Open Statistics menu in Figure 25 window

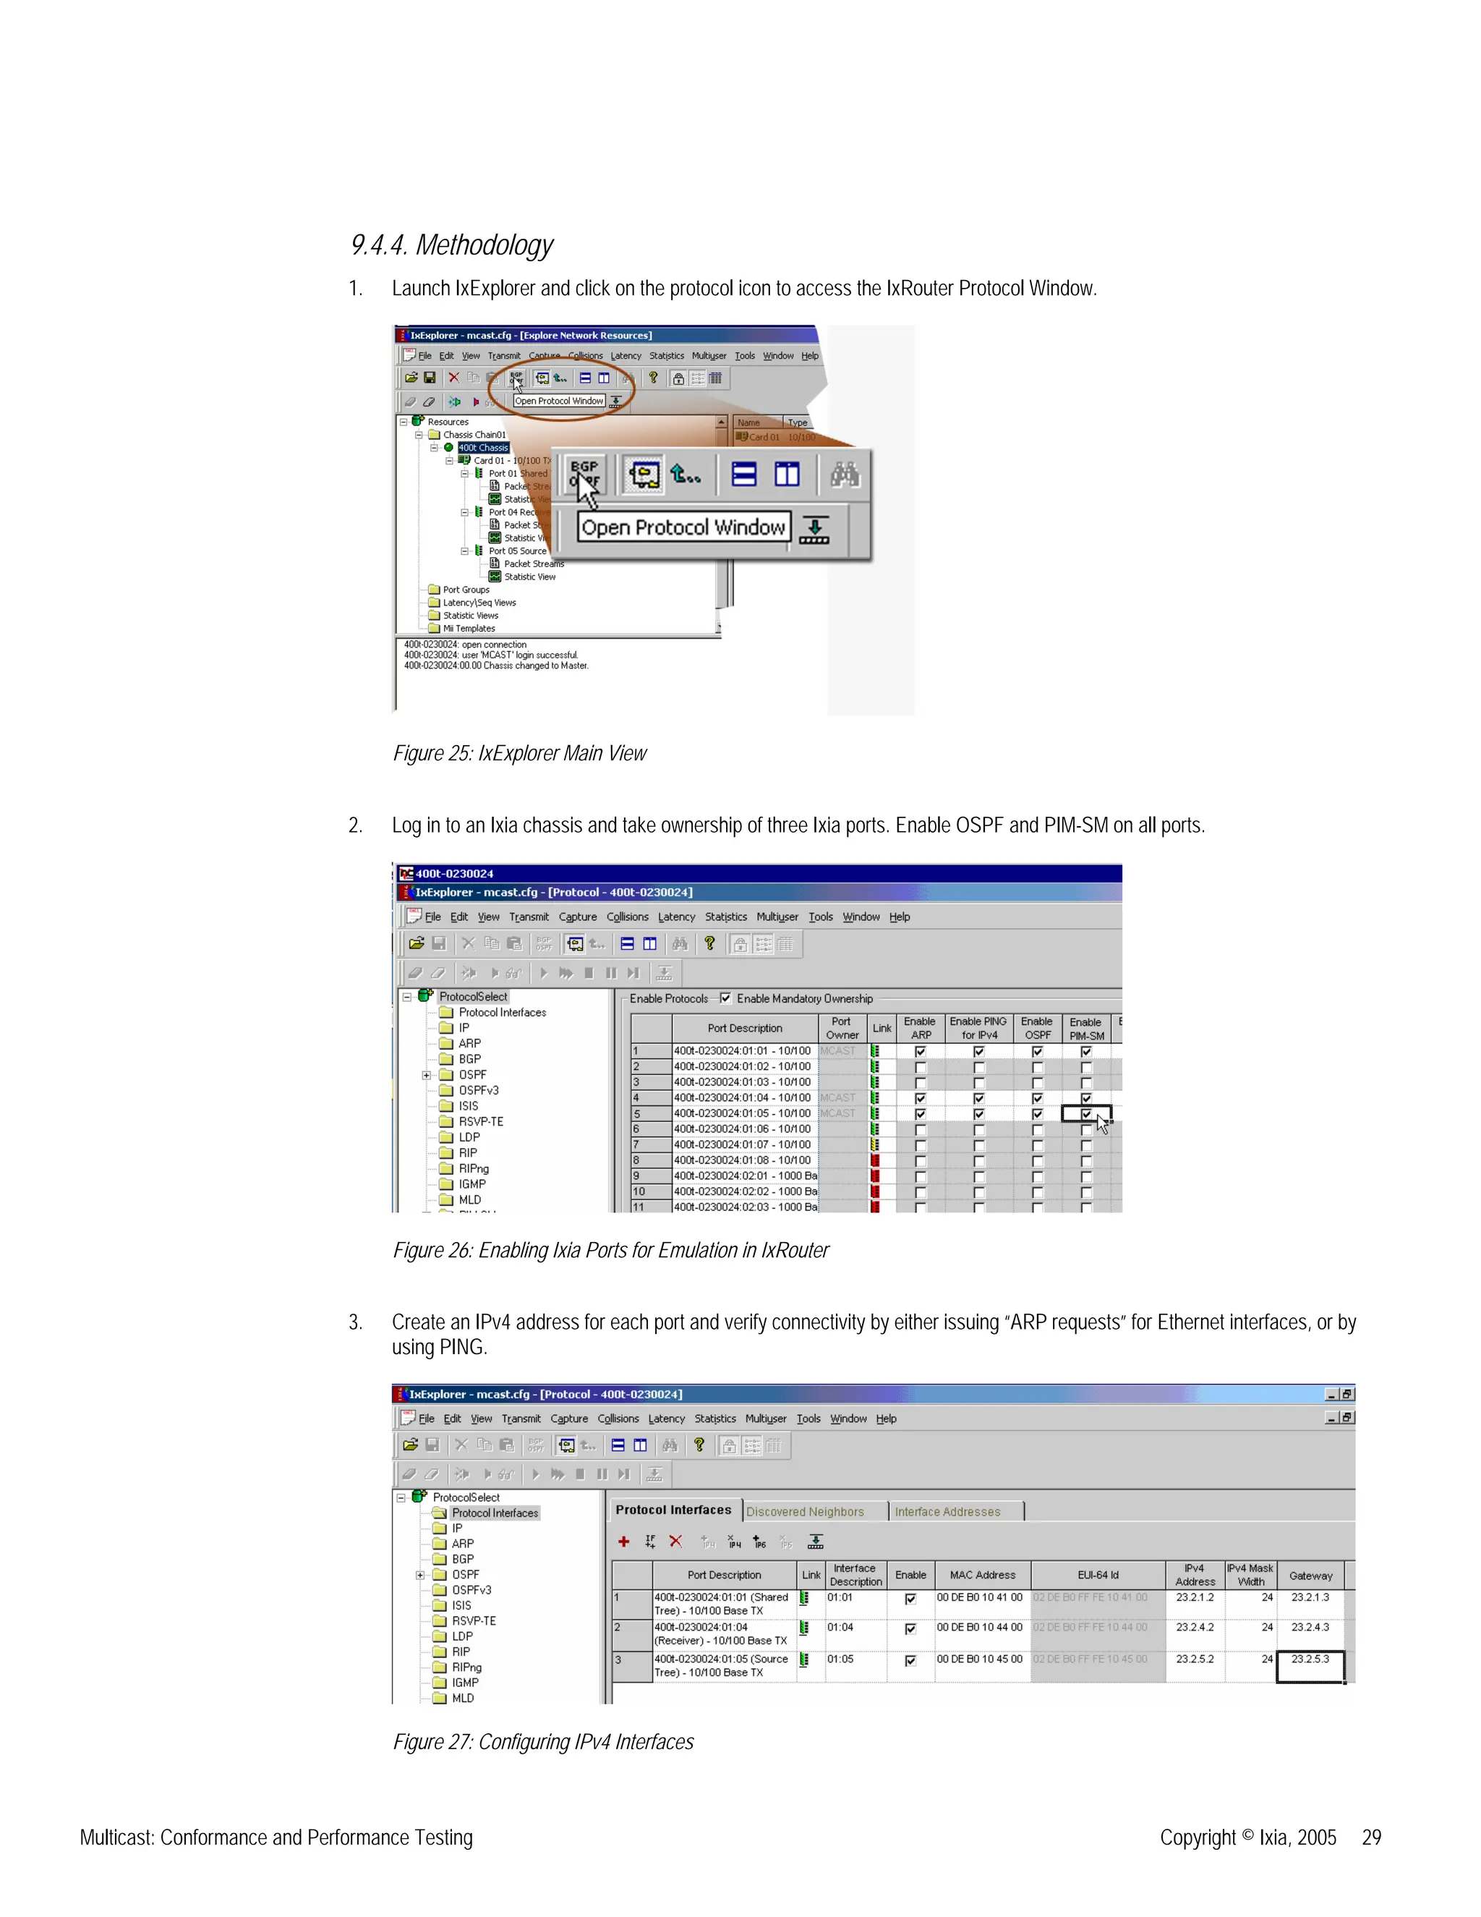pos(667,355)
